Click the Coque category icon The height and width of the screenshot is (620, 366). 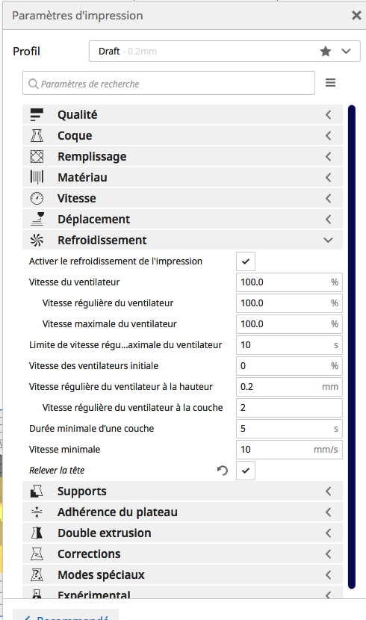point(37,136)
